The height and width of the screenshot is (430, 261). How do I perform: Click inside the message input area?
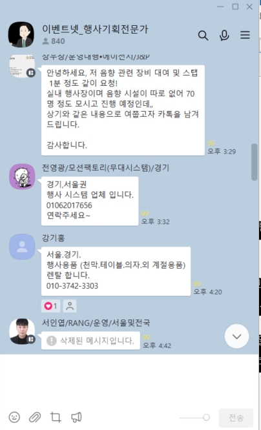pos(129,380)
